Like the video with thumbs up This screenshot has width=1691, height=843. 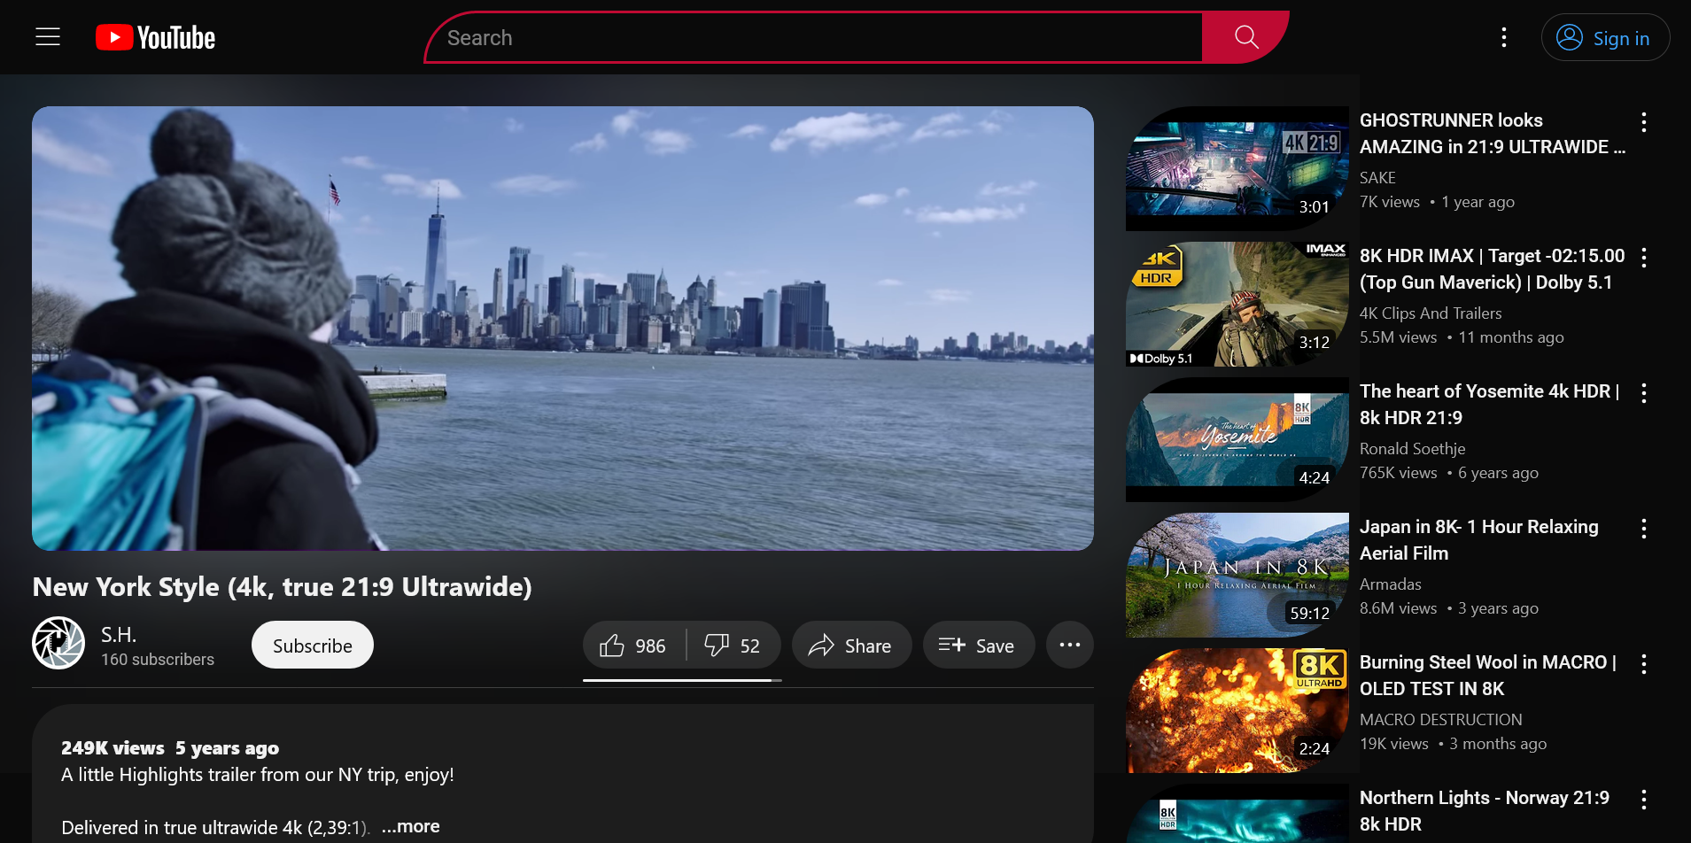(x=634, y=646)
